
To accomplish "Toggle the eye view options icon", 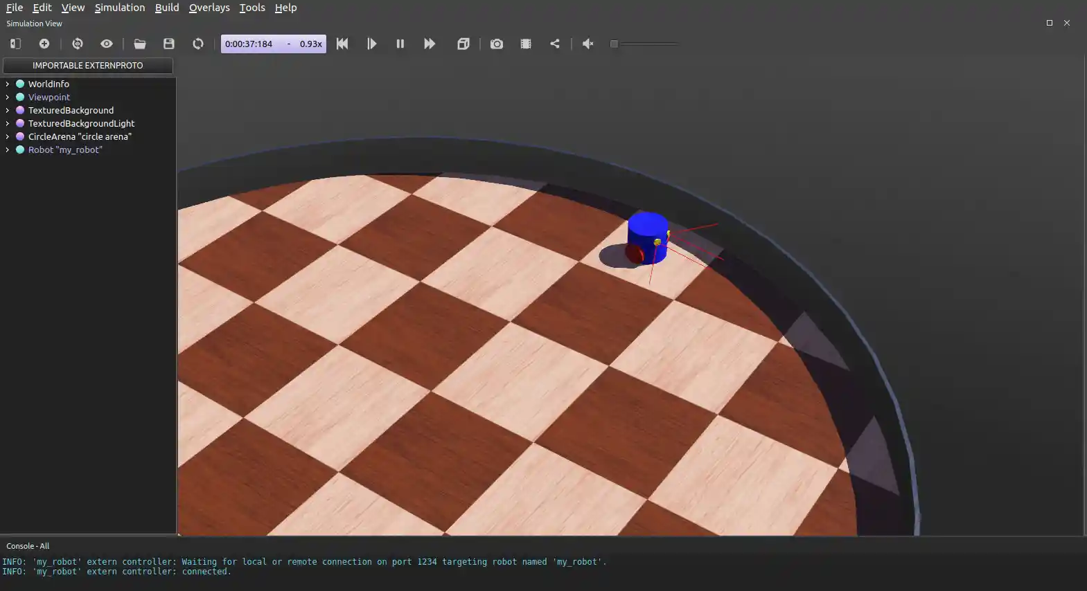I will 107,44.
